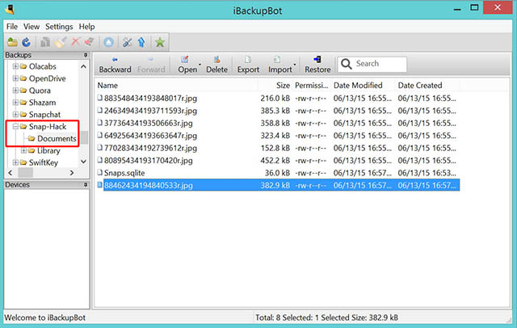Go Backward in file browser
Image resolution: width=517 pixels, height=328 pixels.
click(115, 65)
